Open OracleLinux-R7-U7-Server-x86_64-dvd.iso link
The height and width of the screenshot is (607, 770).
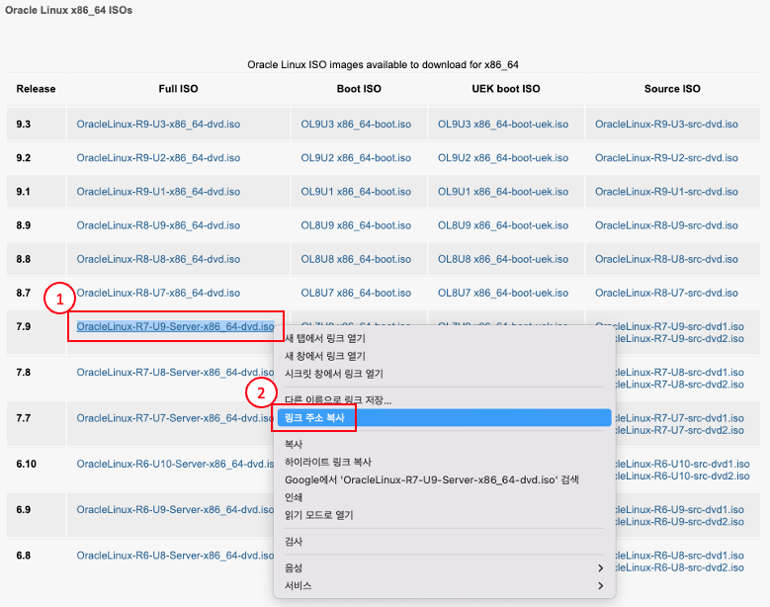[175, 418]
